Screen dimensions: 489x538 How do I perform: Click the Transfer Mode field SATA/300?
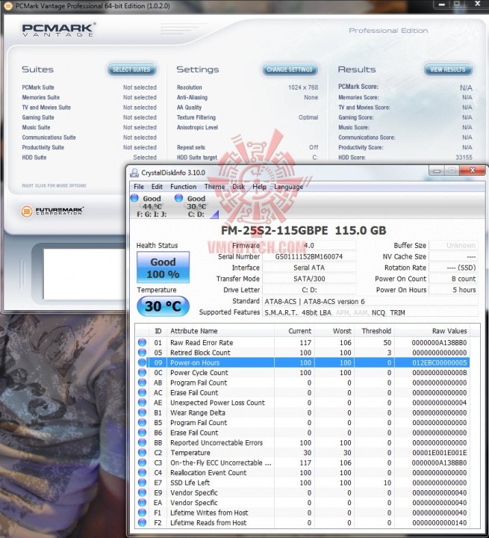click(308, 279)
